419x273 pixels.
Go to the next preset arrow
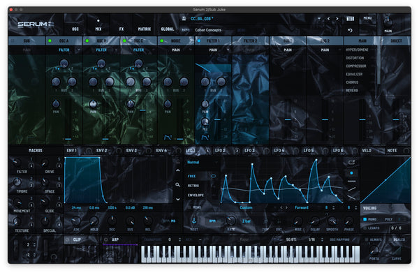[x=337, y=19]
